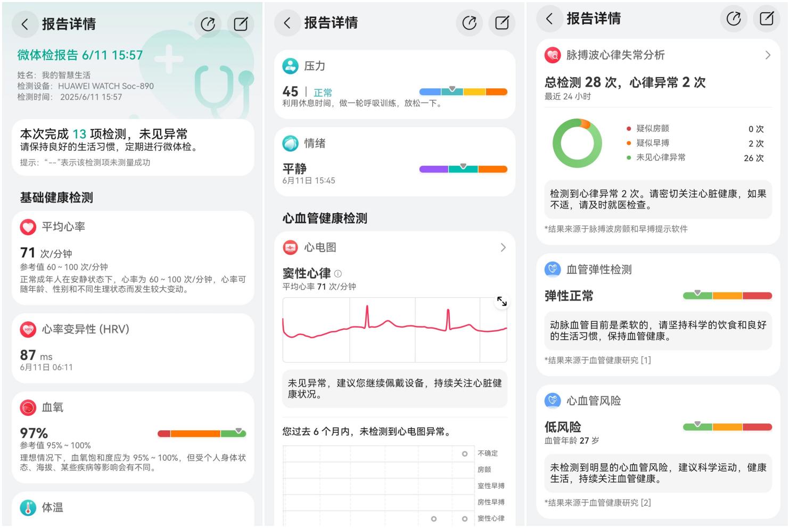Tap the 情绪 level color bar
The width and height of the screenshot is (790, 528).
click(463, 169)
